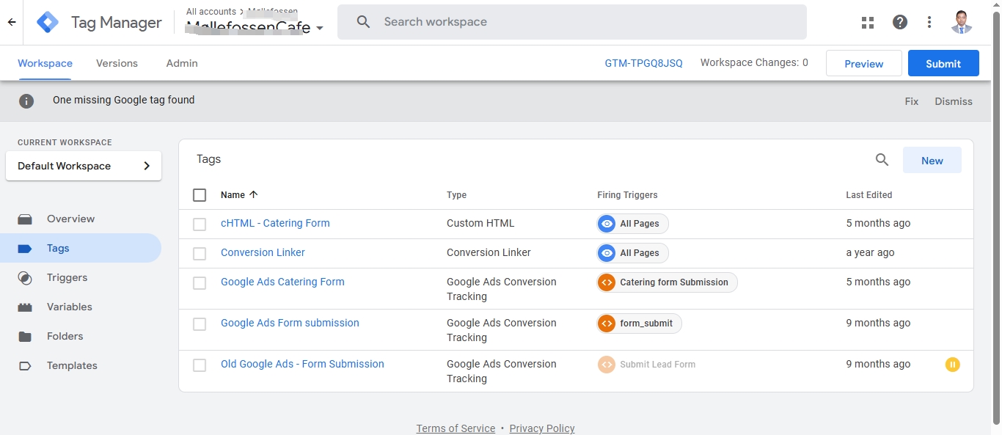1002x435 pixels.
Task: Expand the Default Workspace selector
Action: pyautogui.click(x=84, y=166)
